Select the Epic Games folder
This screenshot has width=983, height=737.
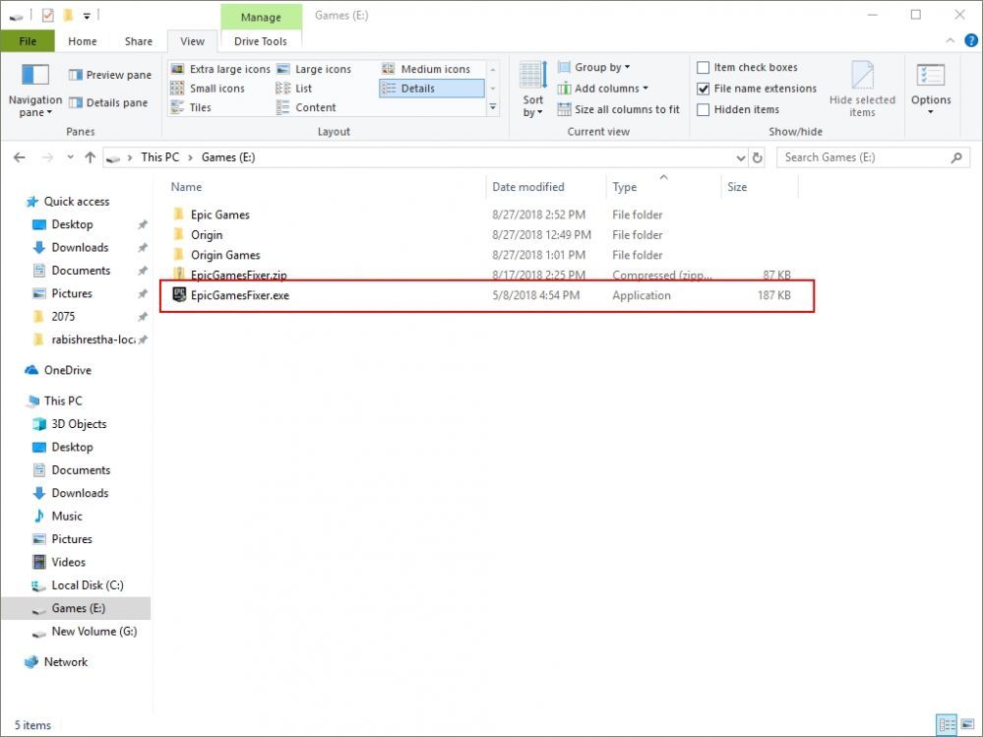pyautogui.click(x=219, y=215)
